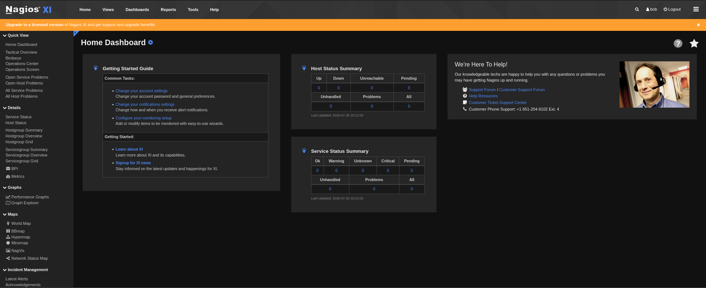The height and width of the screenshot is (288, 706).
Task: Open the Reports top menu
Action: point(168,10)
